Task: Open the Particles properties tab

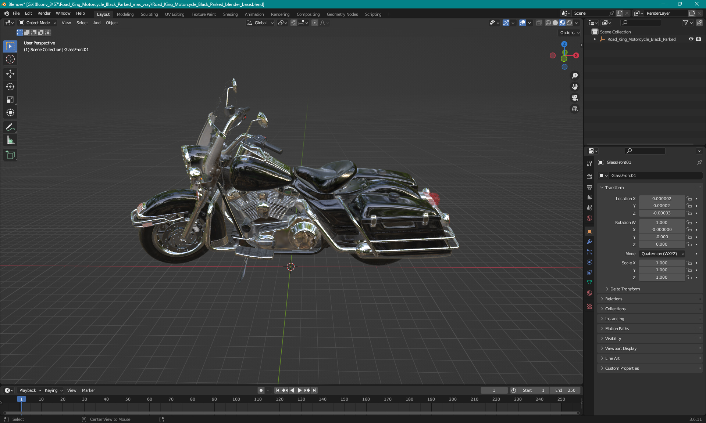Action: (x=589, y=252)
